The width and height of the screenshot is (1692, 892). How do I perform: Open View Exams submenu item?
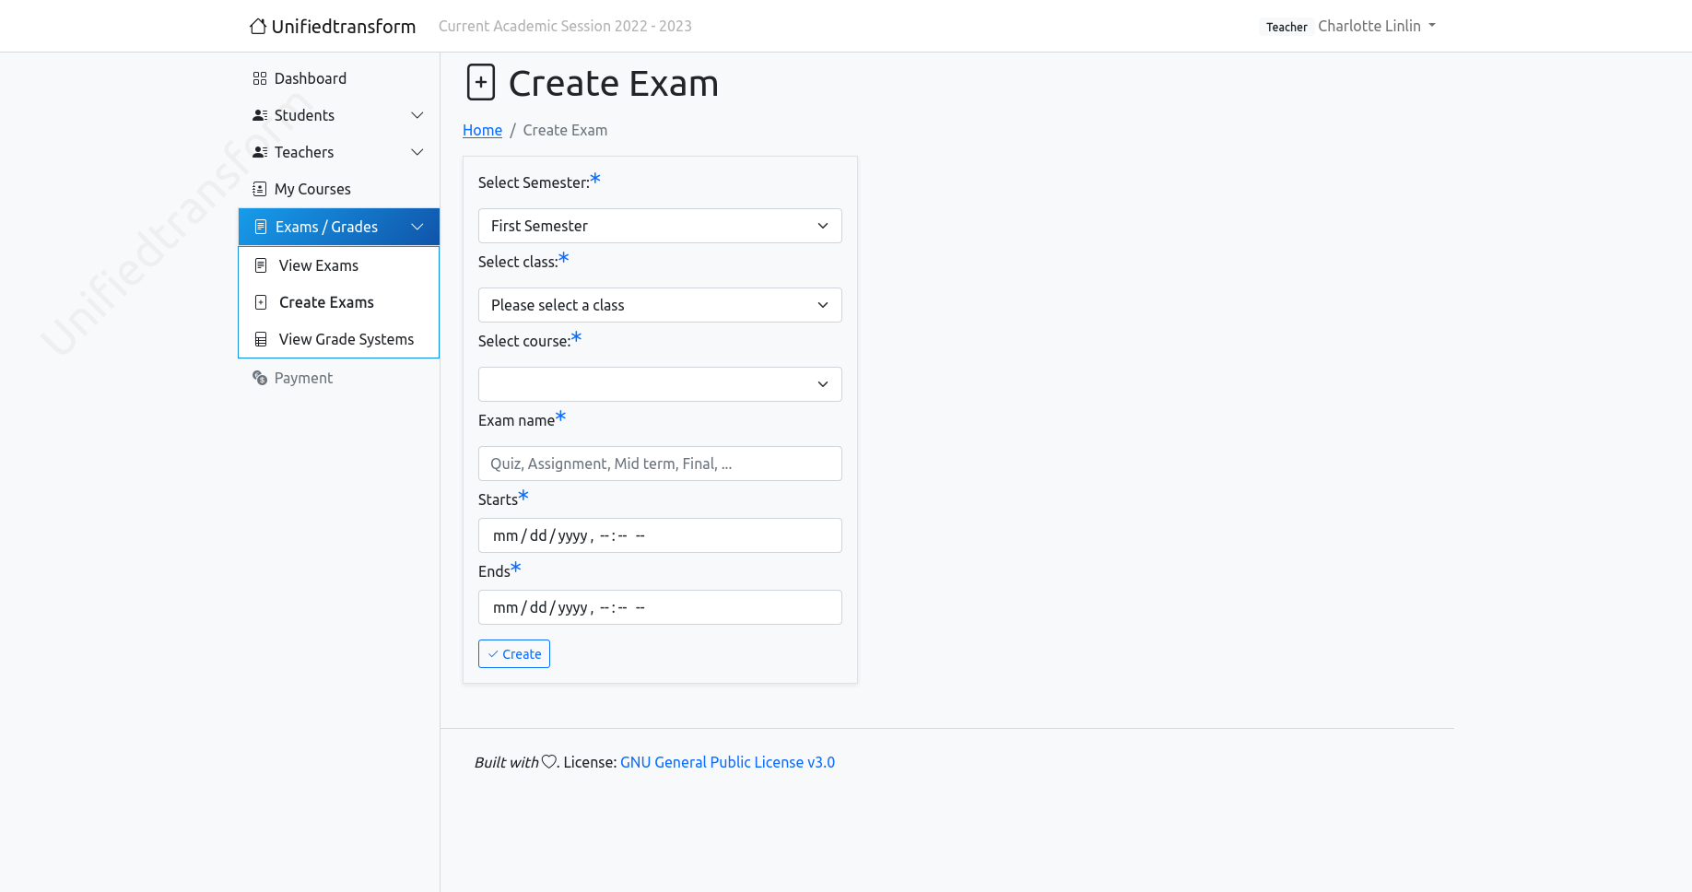click(x=339, y=265)
